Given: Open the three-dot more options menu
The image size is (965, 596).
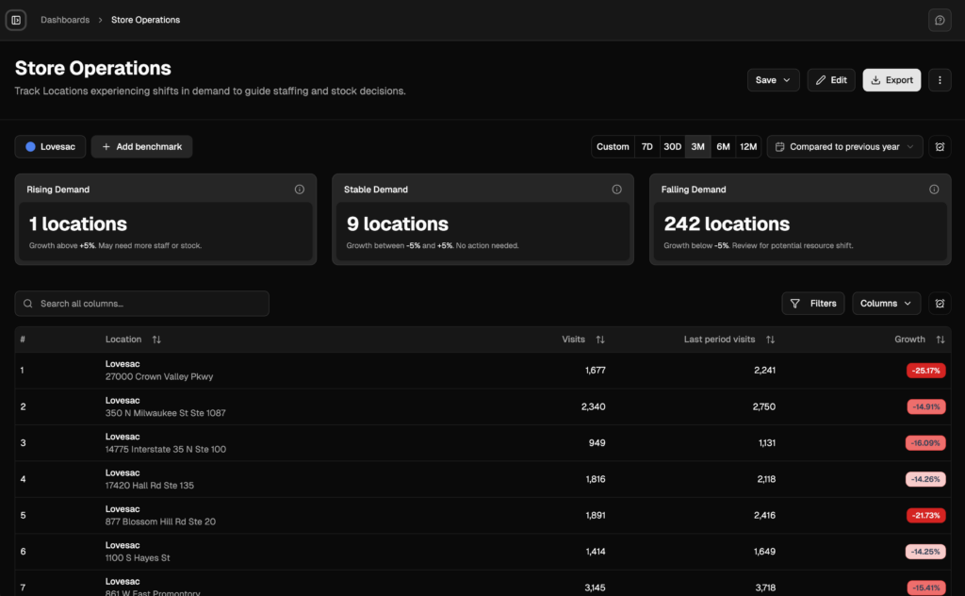Looking at the screenshot, I should tap(940, 80).
